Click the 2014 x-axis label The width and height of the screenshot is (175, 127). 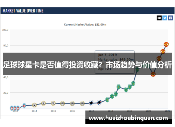click(34, 111)
